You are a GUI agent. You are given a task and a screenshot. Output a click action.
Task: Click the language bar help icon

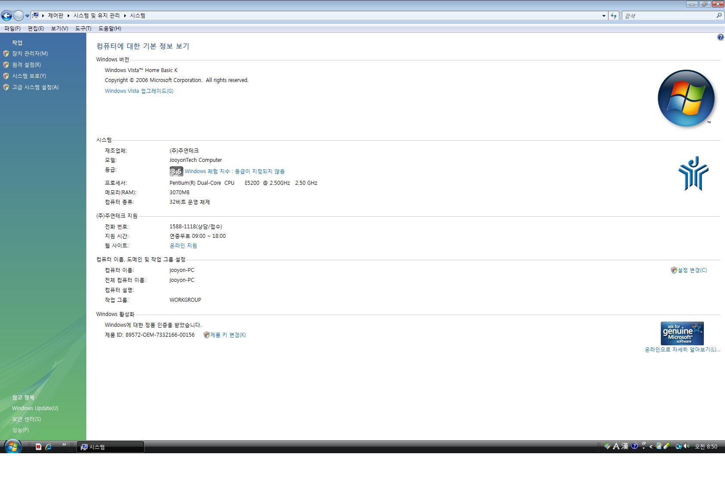634,446
